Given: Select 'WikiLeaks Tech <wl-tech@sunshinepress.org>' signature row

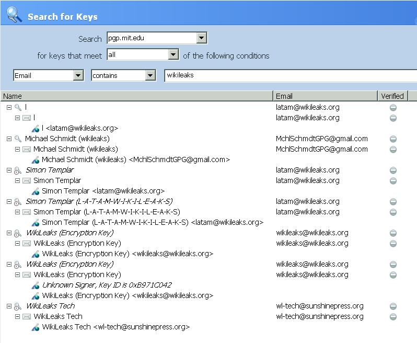Looking at the screenshot, I should [x=116, y=327].
